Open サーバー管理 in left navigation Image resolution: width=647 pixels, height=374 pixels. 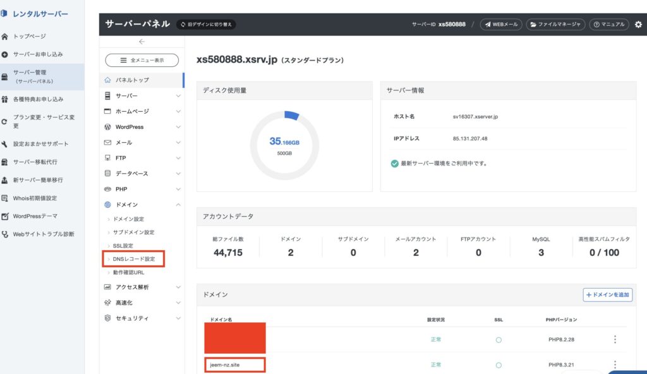35,76
